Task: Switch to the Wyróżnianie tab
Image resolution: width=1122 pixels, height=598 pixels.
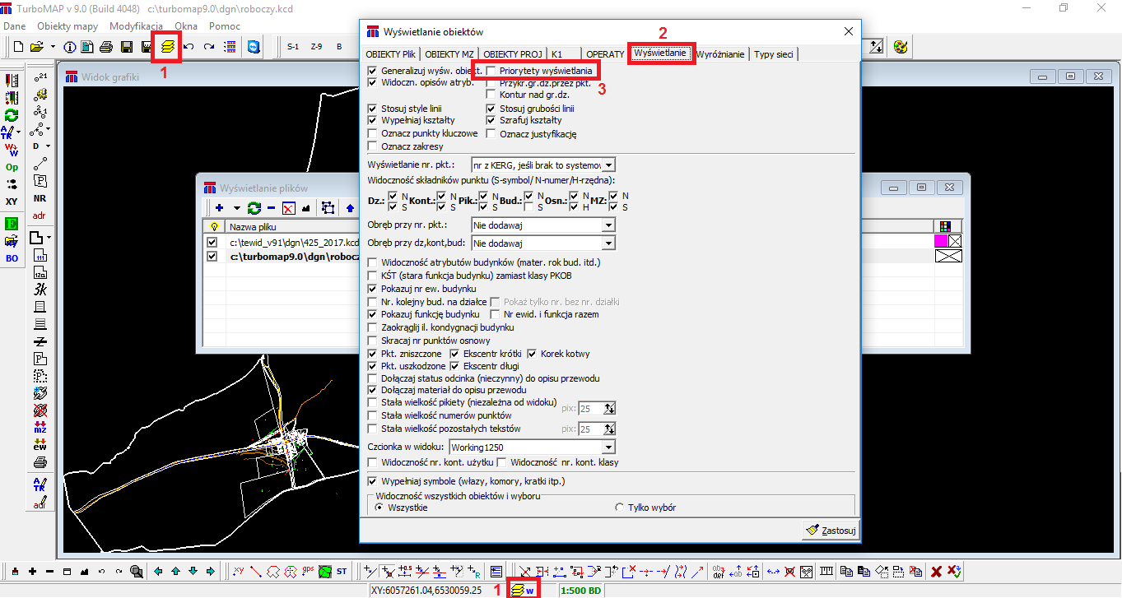Action: (x=721, y=54)
